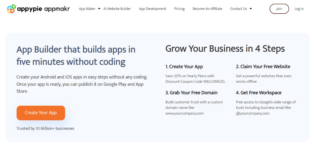Image resolution: width=315 pixels, height=157 pixels.
Task: Open the Contact Us menu item
Action: click(238, 9)
